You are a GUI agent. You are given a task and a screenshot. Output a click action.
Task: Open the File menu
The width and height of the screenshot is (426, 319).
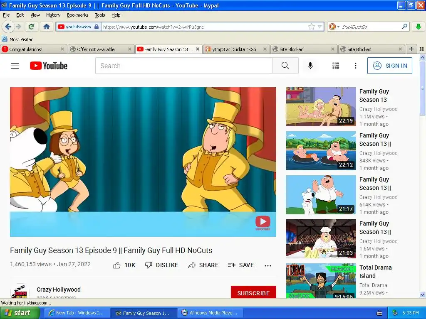pyautogui.click(x=6, y=15)
